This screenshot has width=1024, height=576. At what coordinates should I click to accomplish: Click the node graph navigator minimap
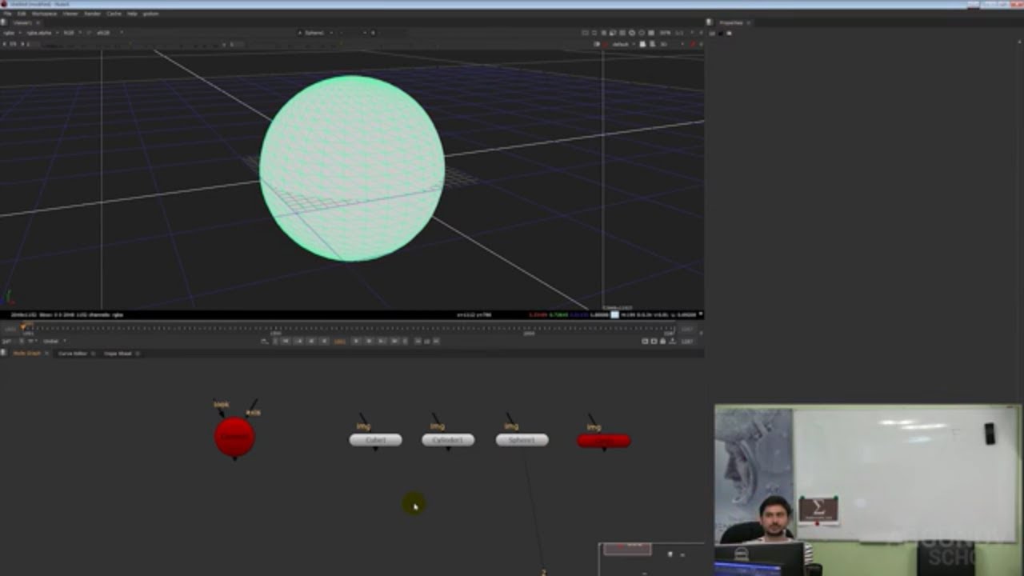650,559
